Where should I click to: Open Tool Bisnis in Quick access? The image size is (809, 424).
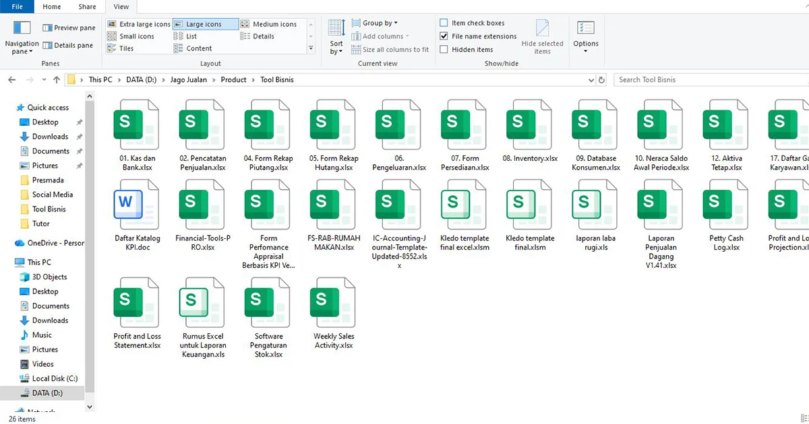pyautogui.click(x=49, y=209)
